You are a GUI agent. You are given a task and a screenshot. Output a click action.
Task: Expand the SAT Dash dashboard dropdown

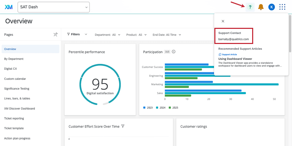pos(86,7)
